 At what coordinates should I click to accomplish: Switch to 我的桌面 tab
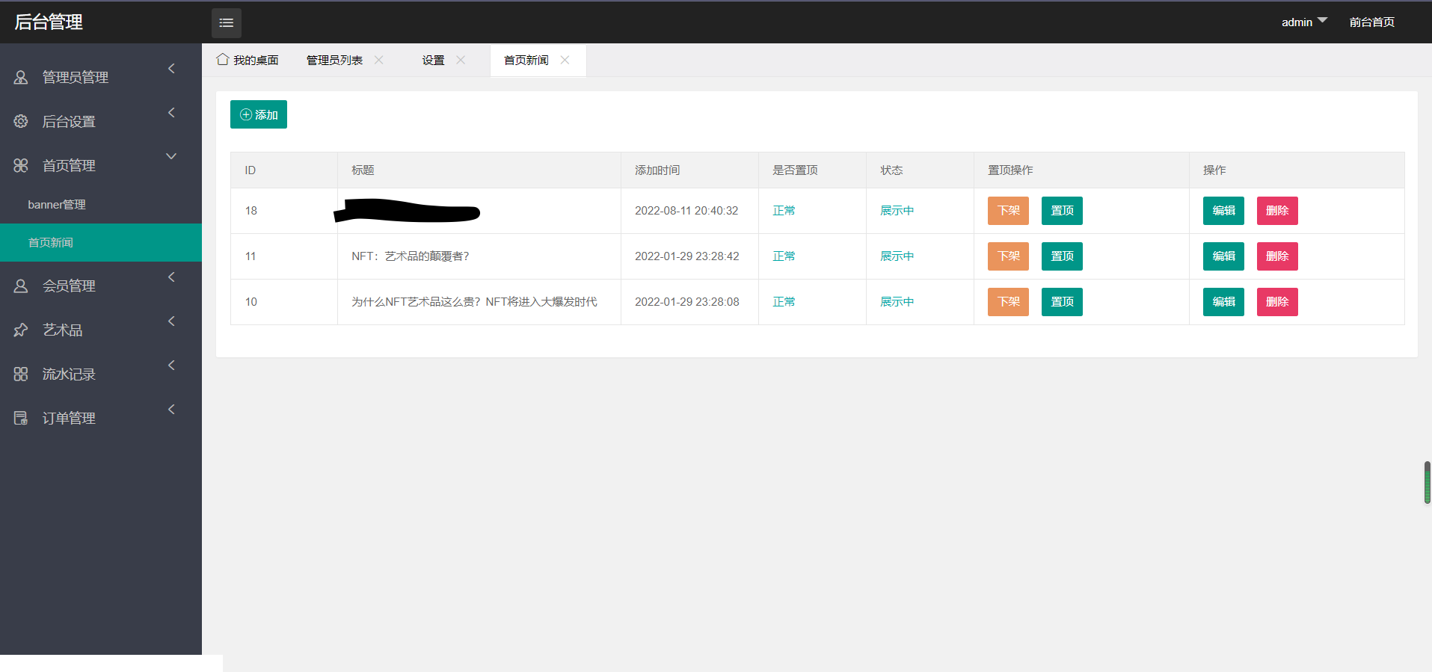(x=248, y=60)
